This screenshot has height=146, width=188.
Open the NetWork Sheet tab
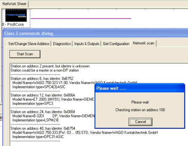coord(14,4)
